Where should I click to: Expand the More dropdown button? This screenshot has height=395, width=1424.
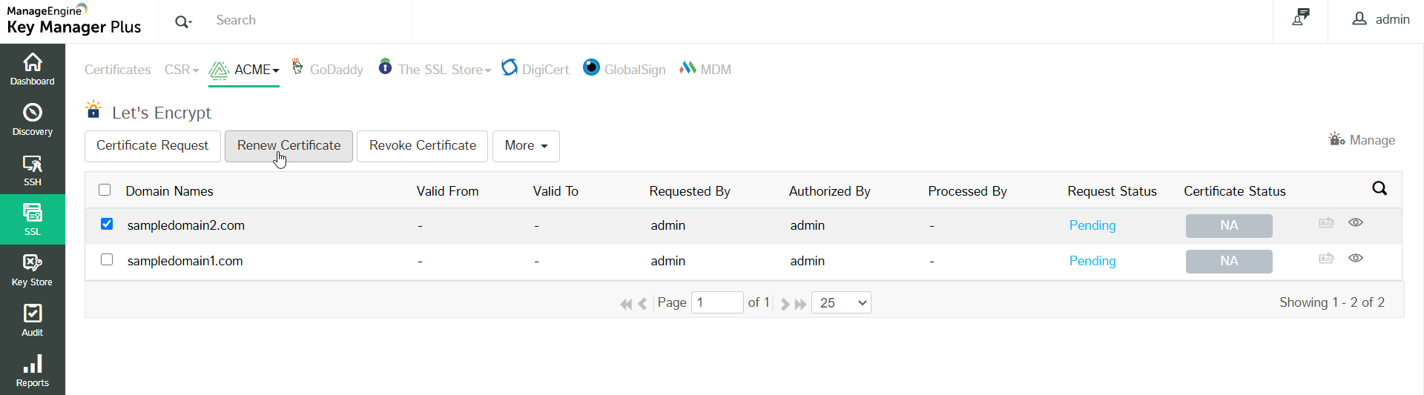point(526,146)
